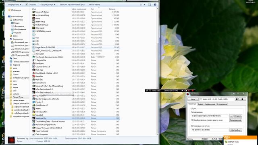258x145 pixels.
Task: Select Папка Игры in navigation tree
Action: (x=18, y=97)
